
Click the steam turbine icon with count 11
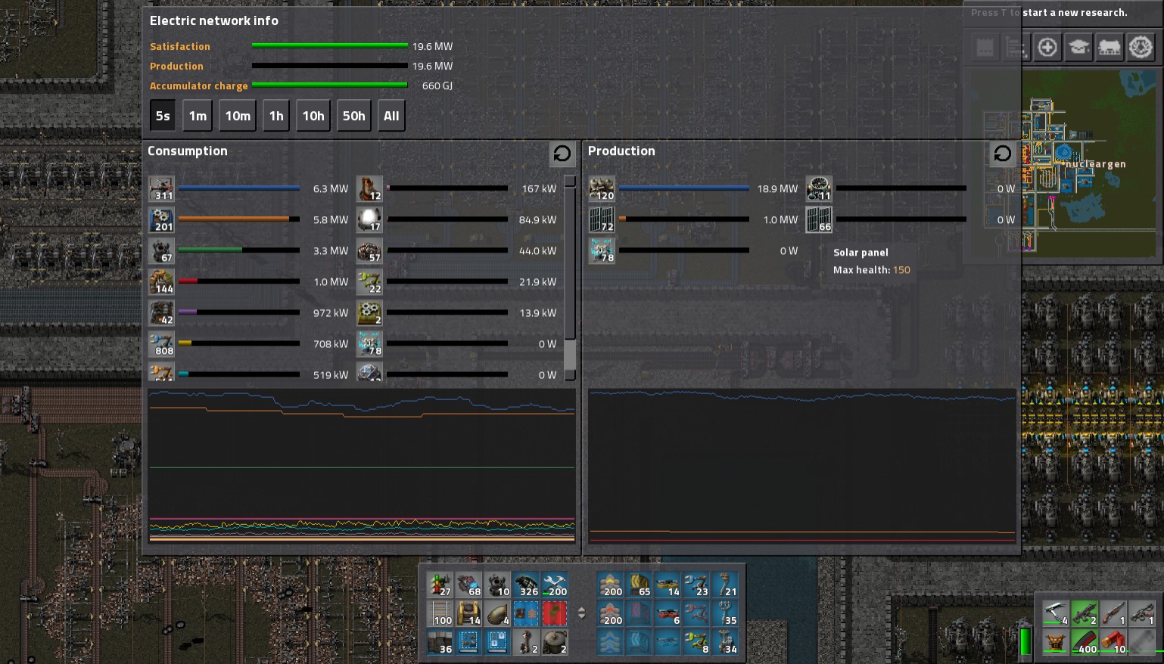tap(819, 188)
